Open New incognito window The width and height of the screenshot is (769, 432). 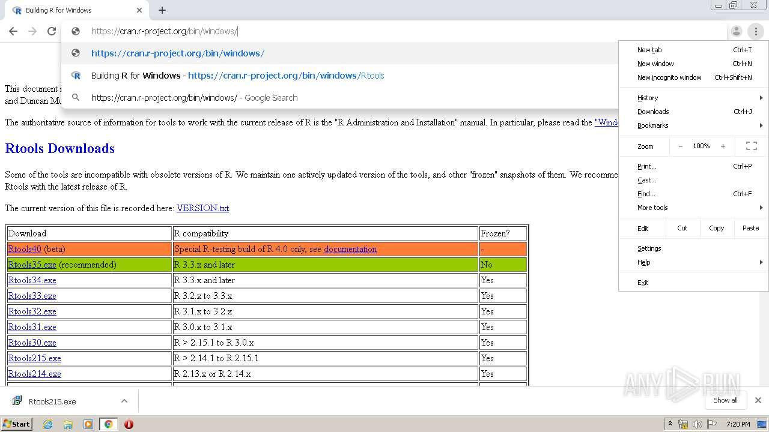point(694,77)
